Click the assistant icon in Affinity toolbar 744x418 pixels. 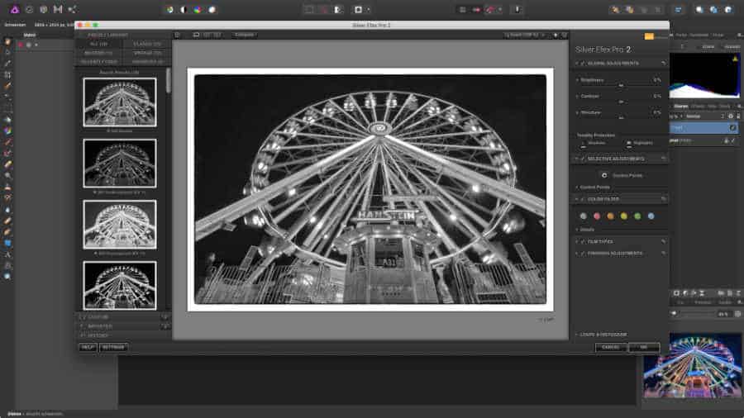[x=517, y=9]
